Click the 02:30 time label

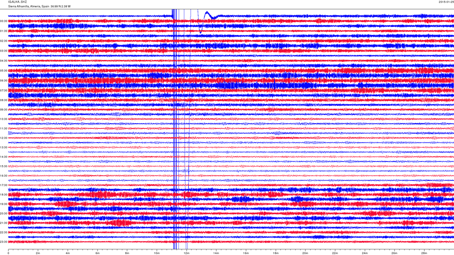[x=4, y=41]
